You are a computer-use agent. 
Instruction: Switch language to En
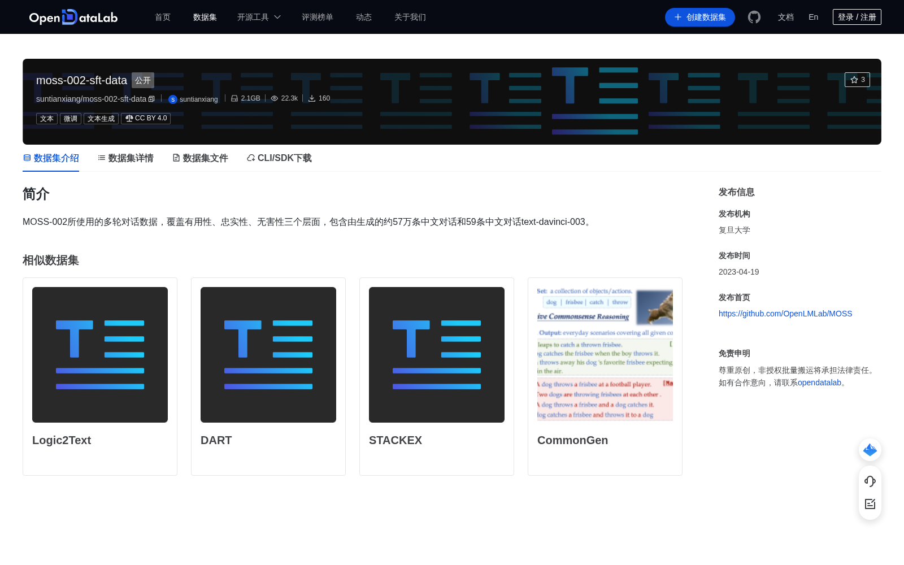[814, 17]
